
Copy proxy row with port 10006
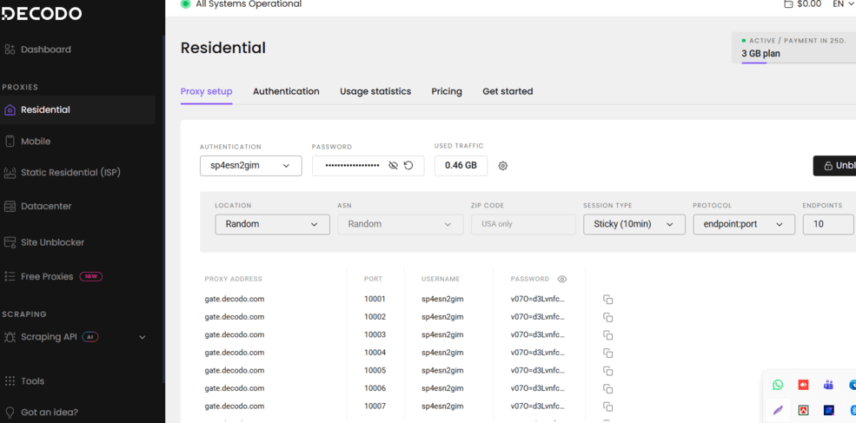coord(607,388)
